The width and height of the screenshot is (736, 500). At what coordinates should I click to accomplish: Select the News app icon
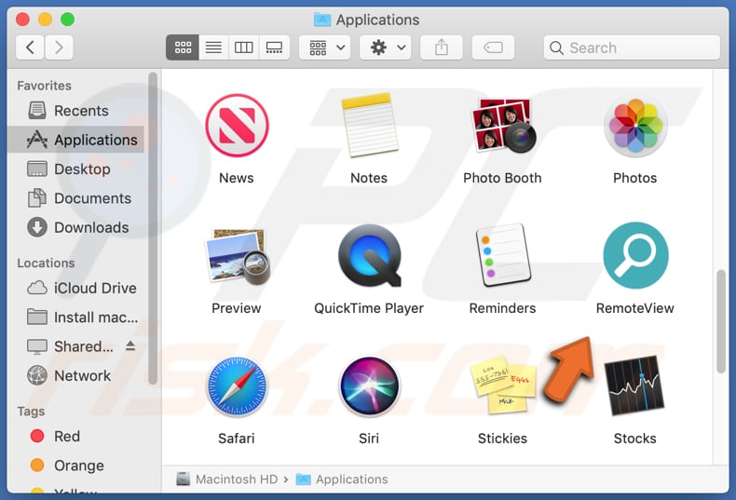237,126
